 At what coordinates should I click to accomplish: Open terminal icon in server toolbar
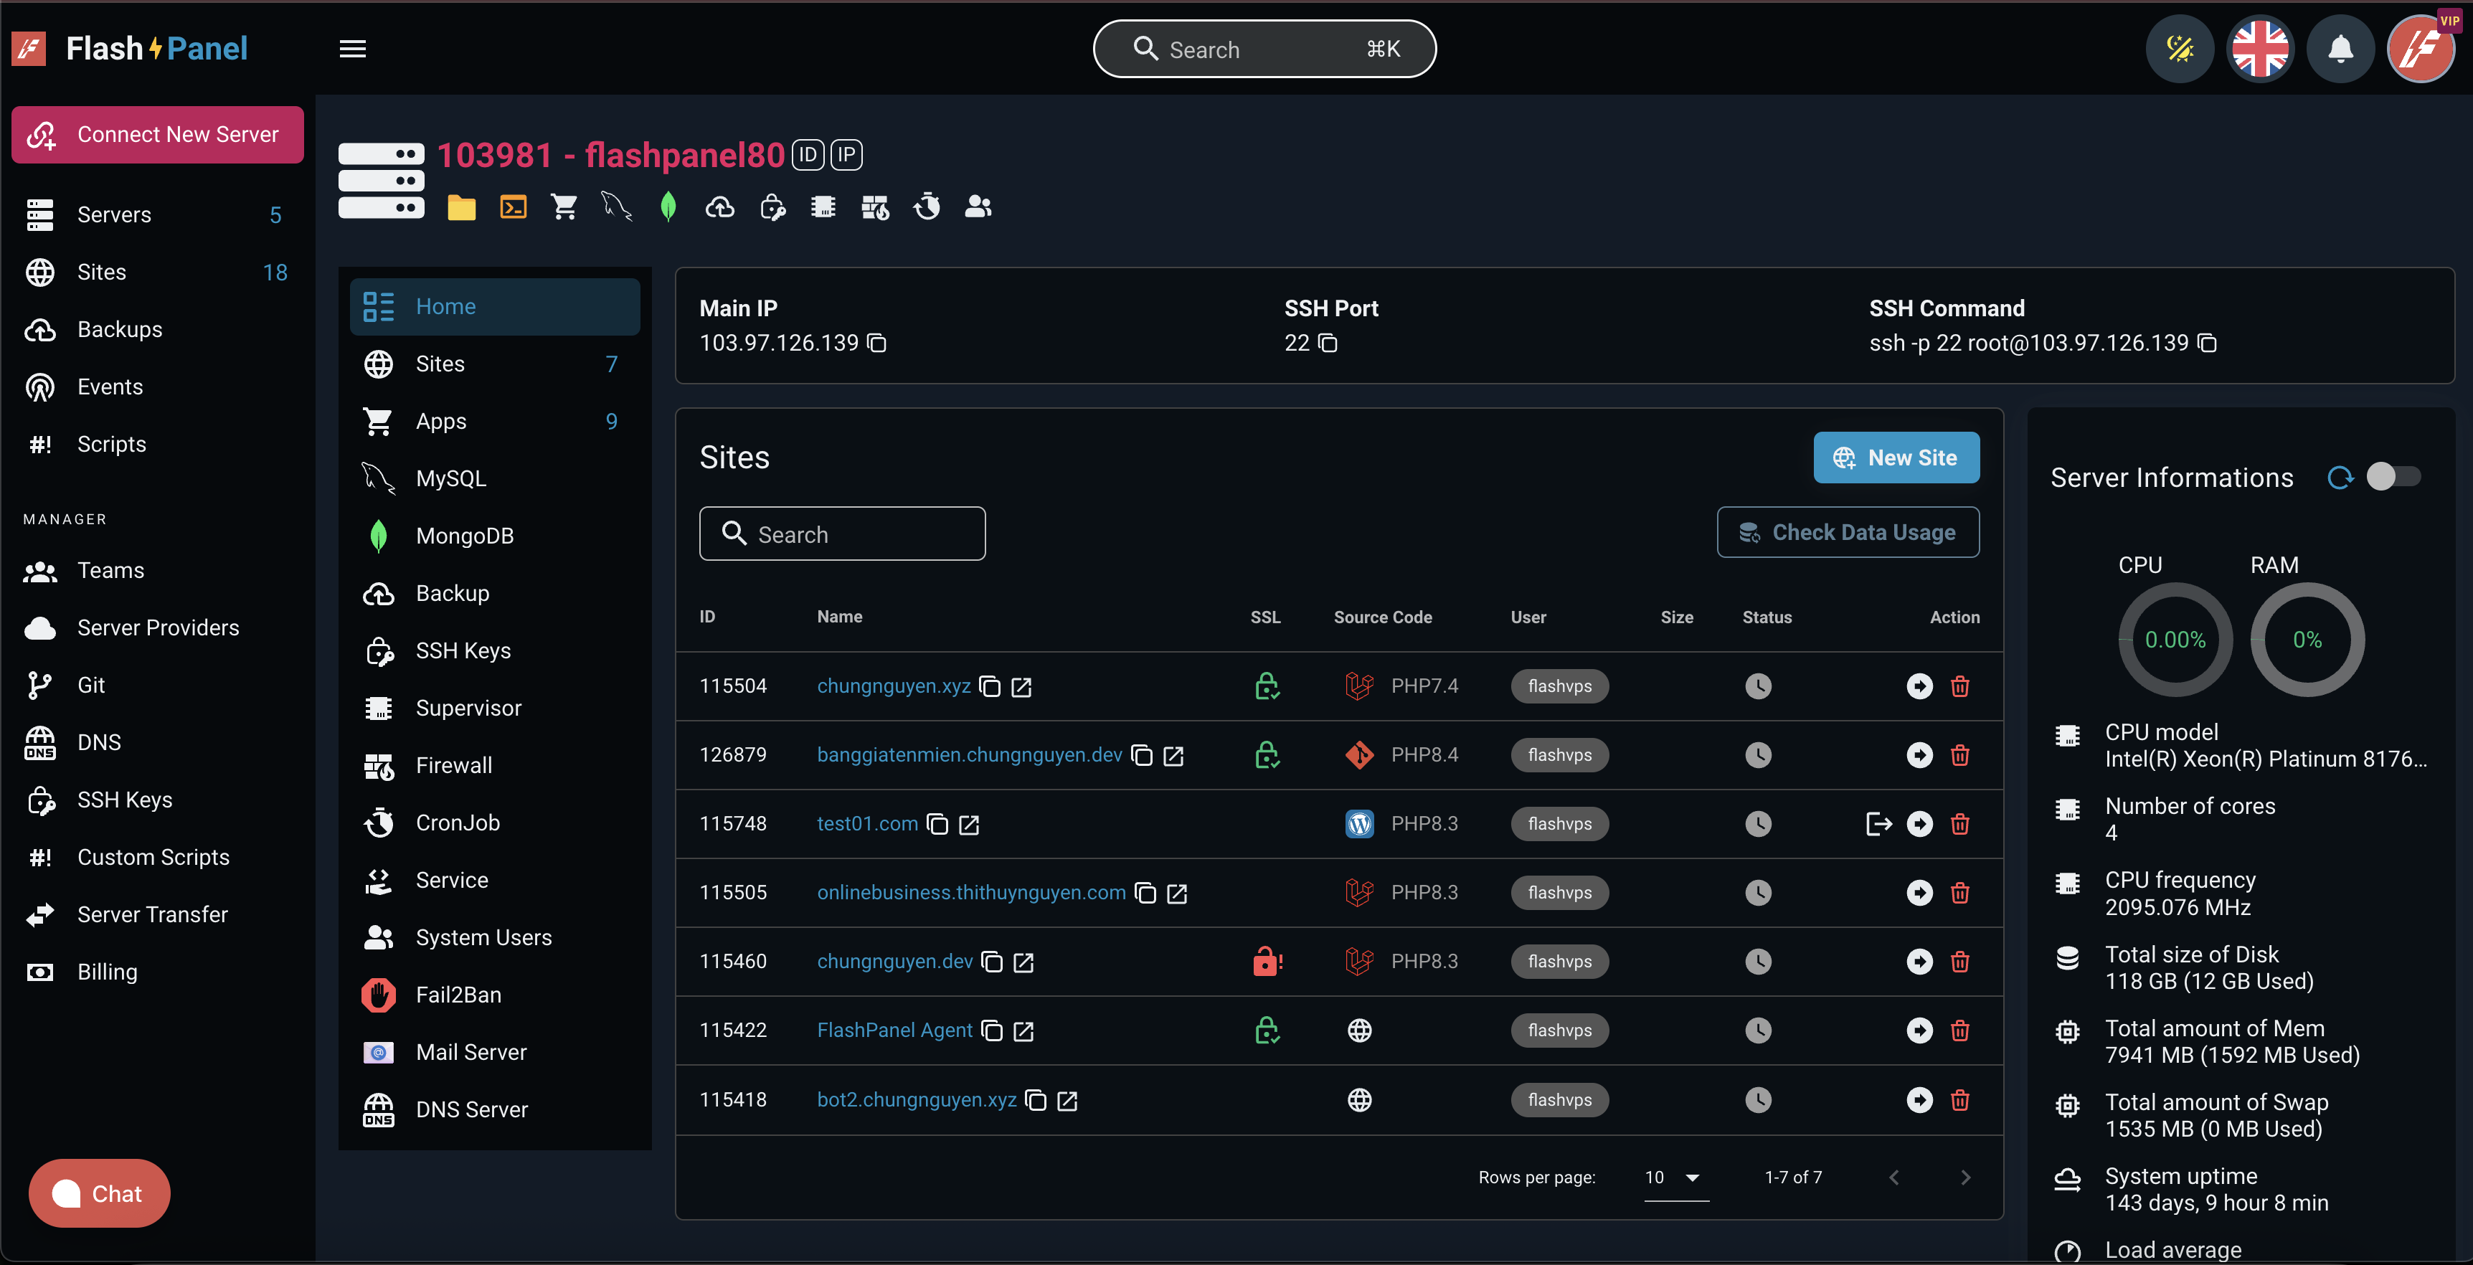point(513,207)
